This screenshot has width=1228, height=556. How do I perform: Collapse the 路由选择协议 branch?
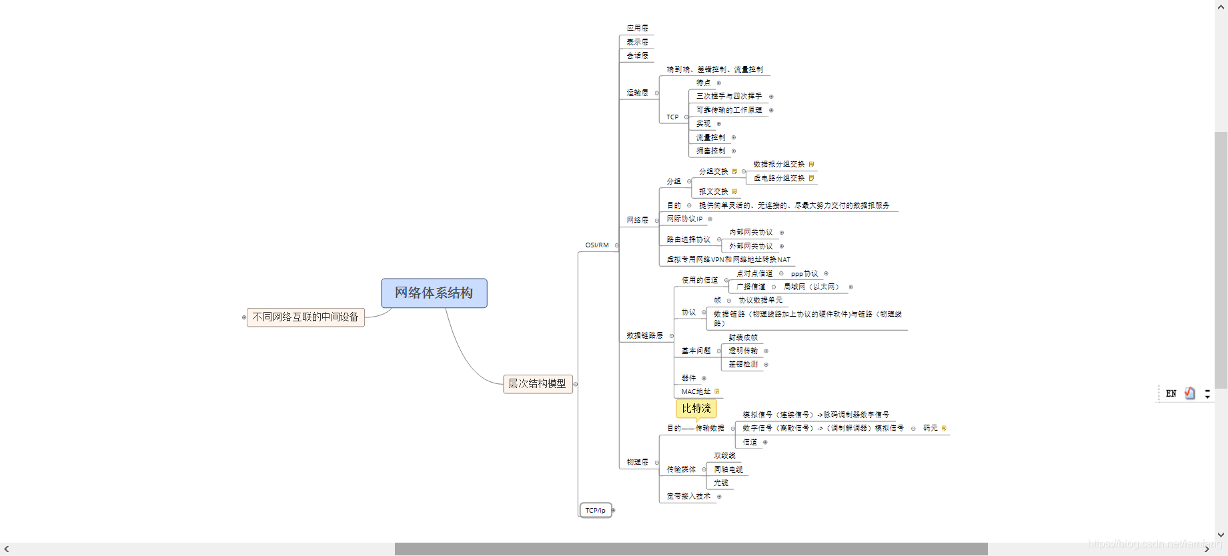[x=718, y=239]
